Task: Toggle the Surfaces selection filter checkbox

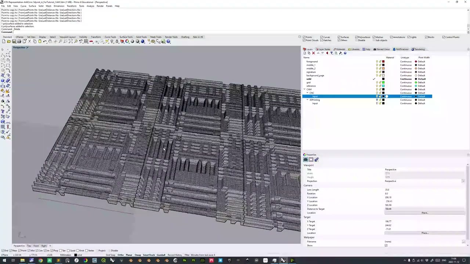Action: point(339,37)
